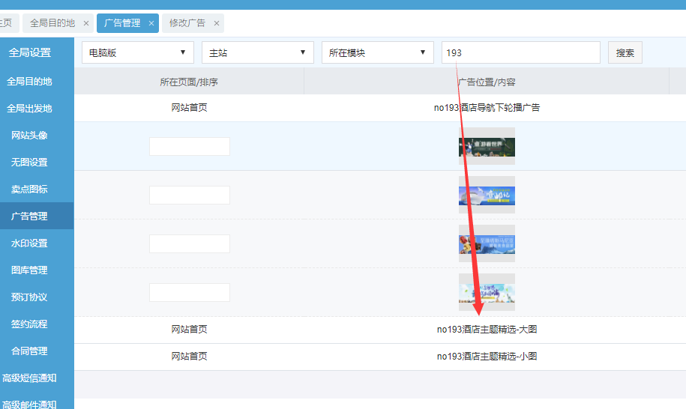
Task: Focus the search field containing 193
Action: [x=520, y=52]
